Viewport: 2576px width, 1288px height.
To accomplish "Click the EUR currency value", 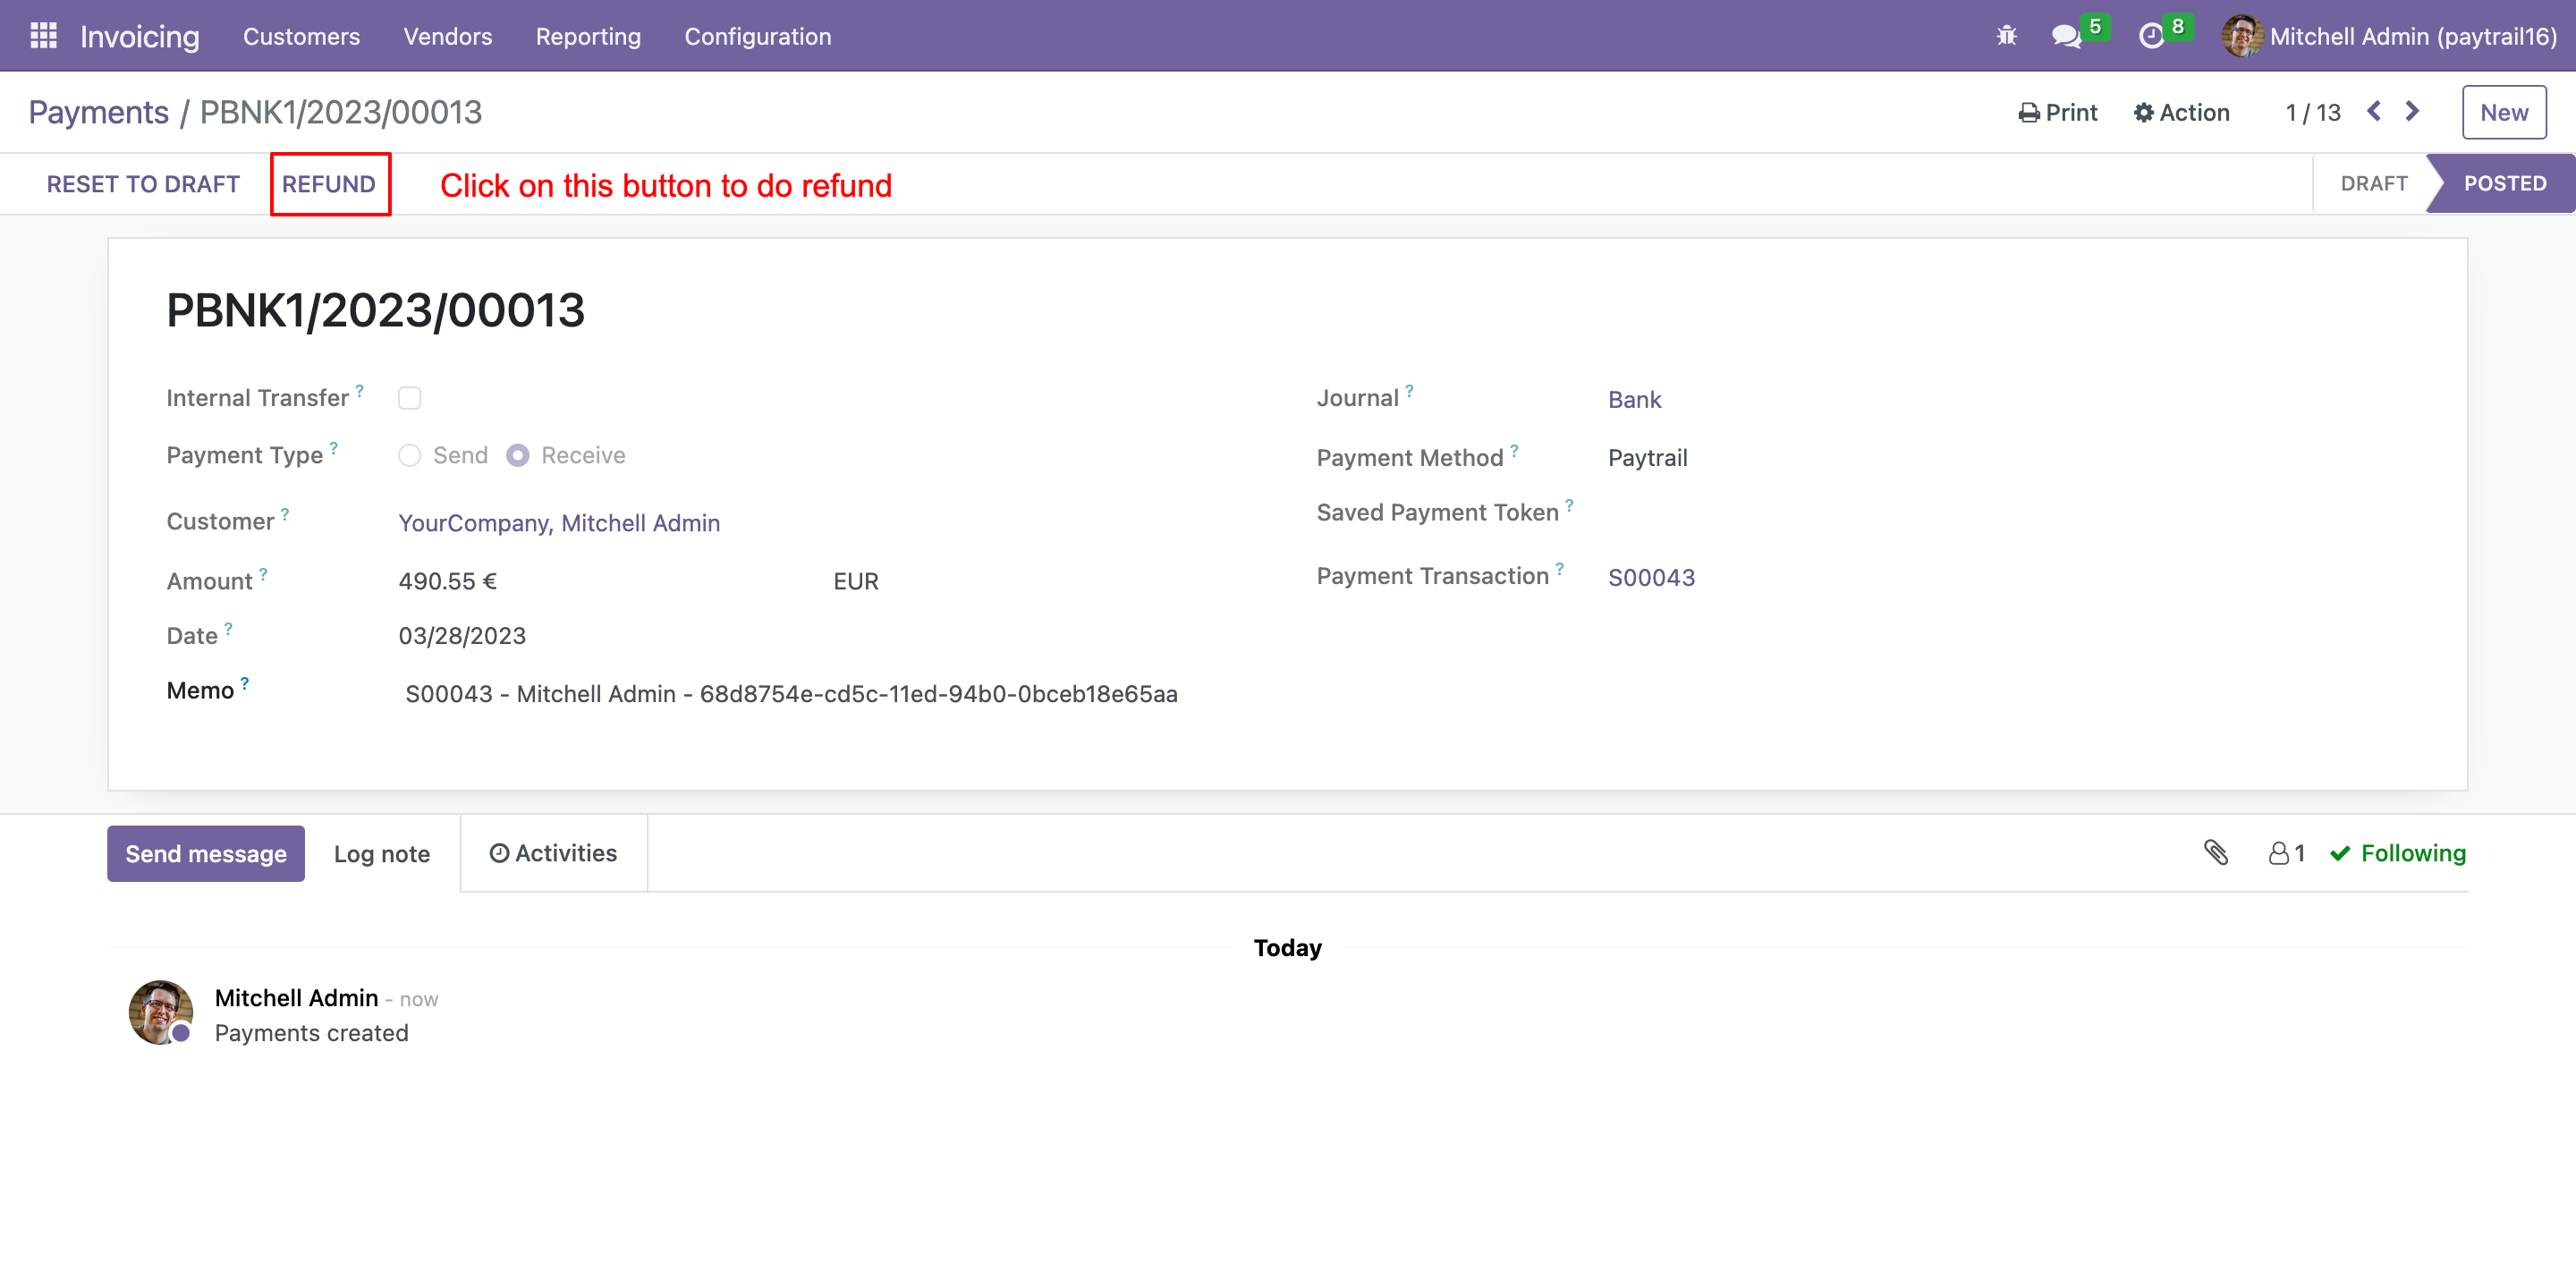I will click(x=856, y=581).
